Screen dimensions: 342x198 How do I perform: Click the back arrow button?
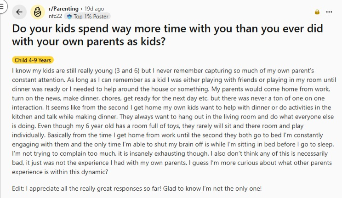[x=19, y=12]
